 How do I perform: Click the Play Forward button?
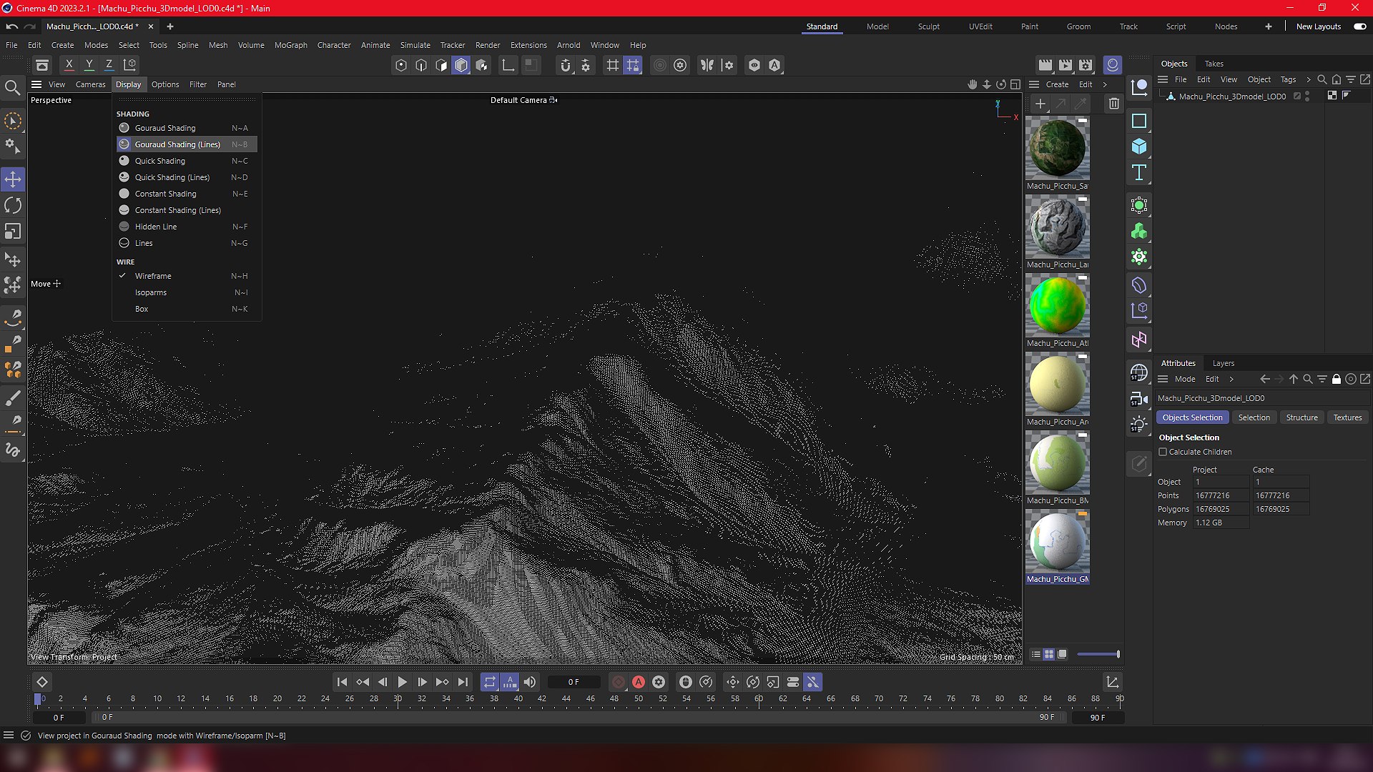click(x=402, y=682)
